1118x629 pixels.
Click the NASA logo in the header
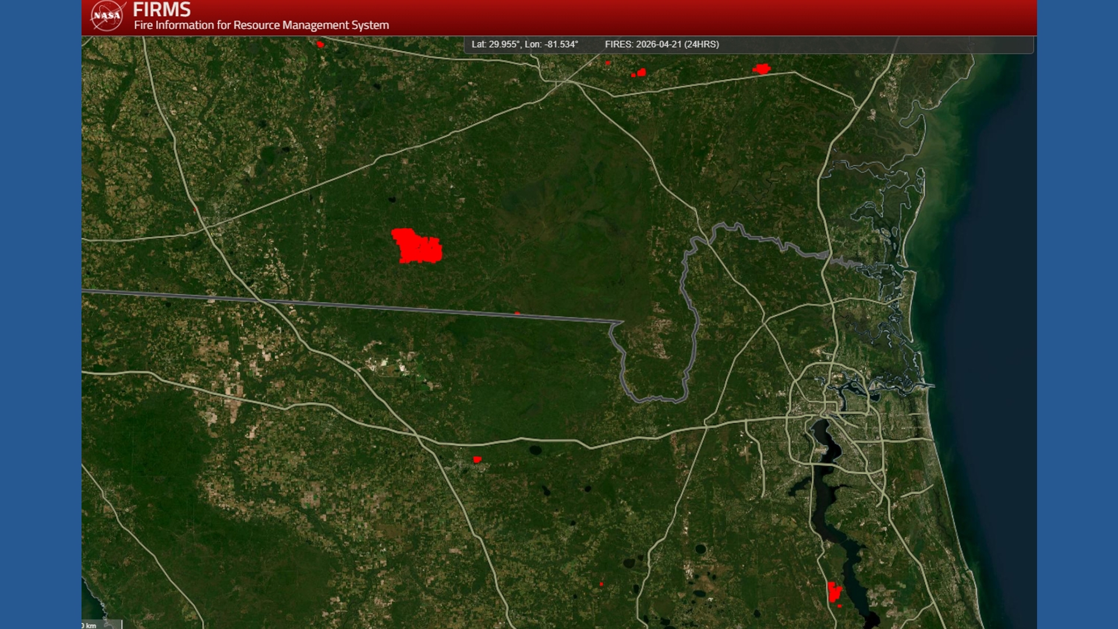107,16
